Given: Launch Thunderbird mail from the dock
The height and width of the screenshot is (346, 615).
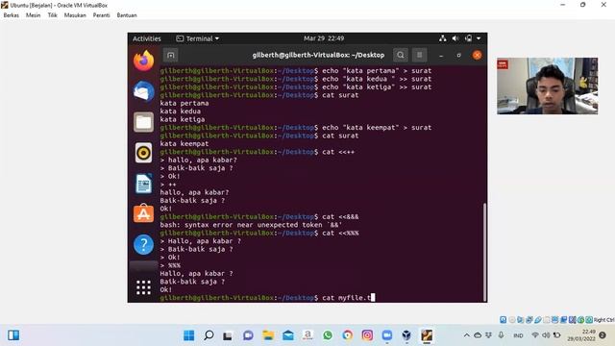Looking at the screenshot, I should pos(143,91).
